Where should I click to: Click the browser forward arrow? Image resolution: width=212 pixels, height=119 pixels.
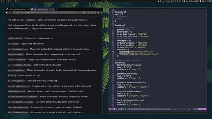tap(10, 13)
